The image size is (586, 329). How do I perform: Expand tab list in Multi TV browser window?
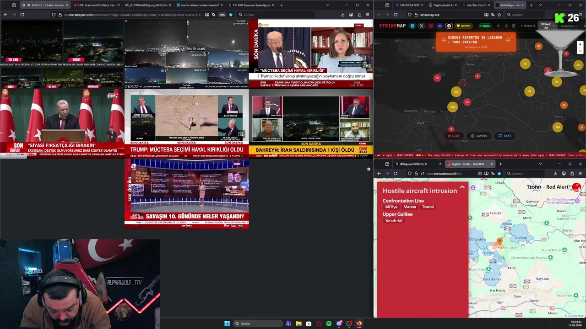click(327, 5)
